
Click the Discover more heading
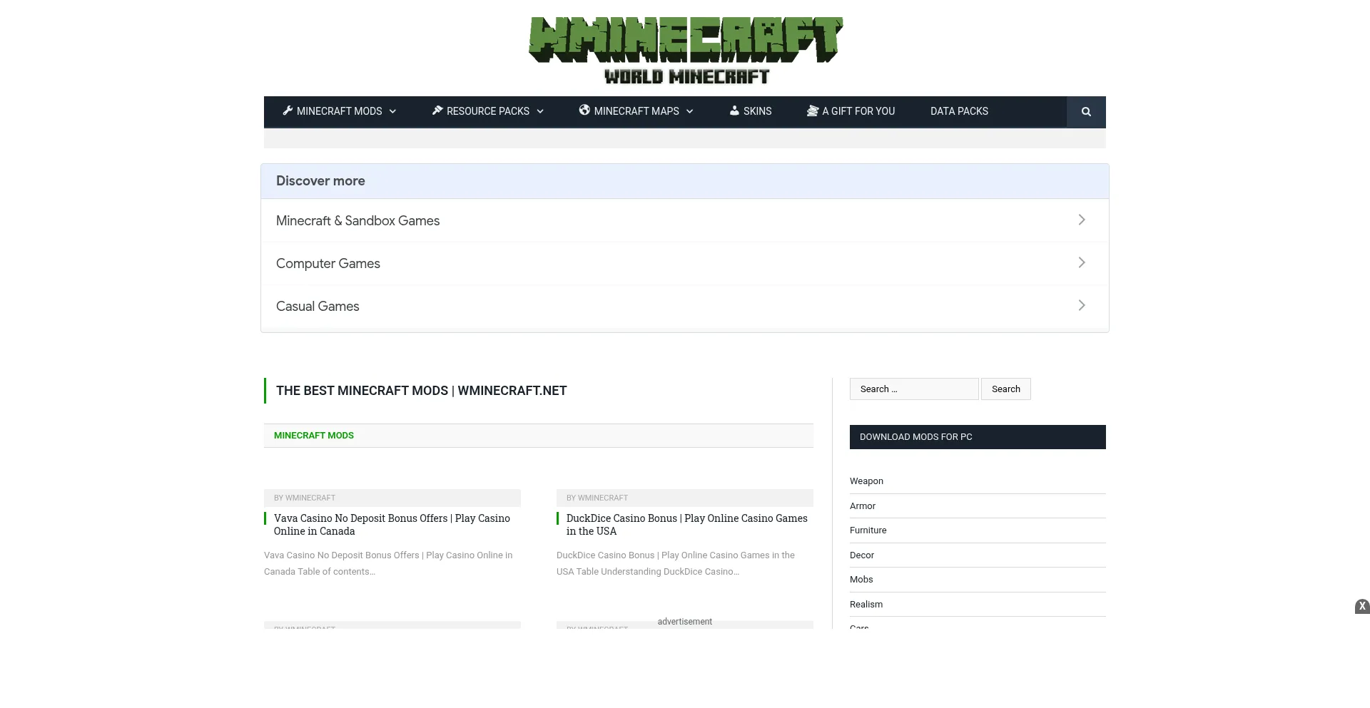tap(320, 181)
